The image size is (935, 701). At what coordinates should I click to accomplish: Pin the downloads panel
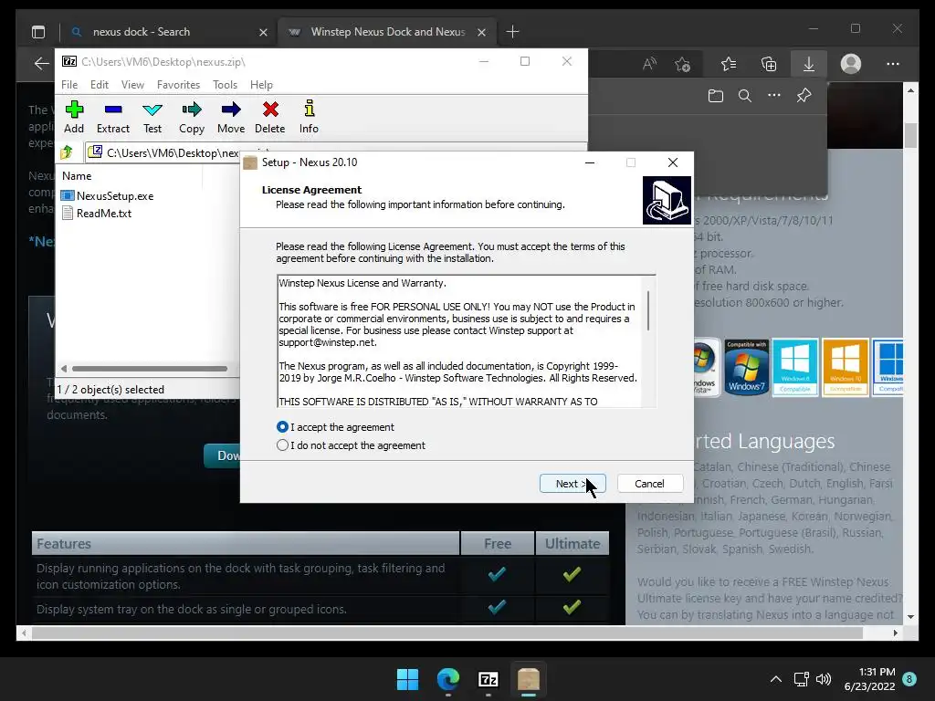click(x=804, y=95)
